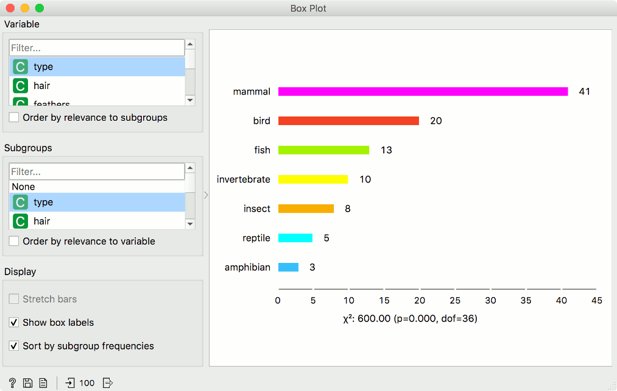Select type categorical icon in Subgroups list
The image size is (617, 391).
tap(21, 202)
